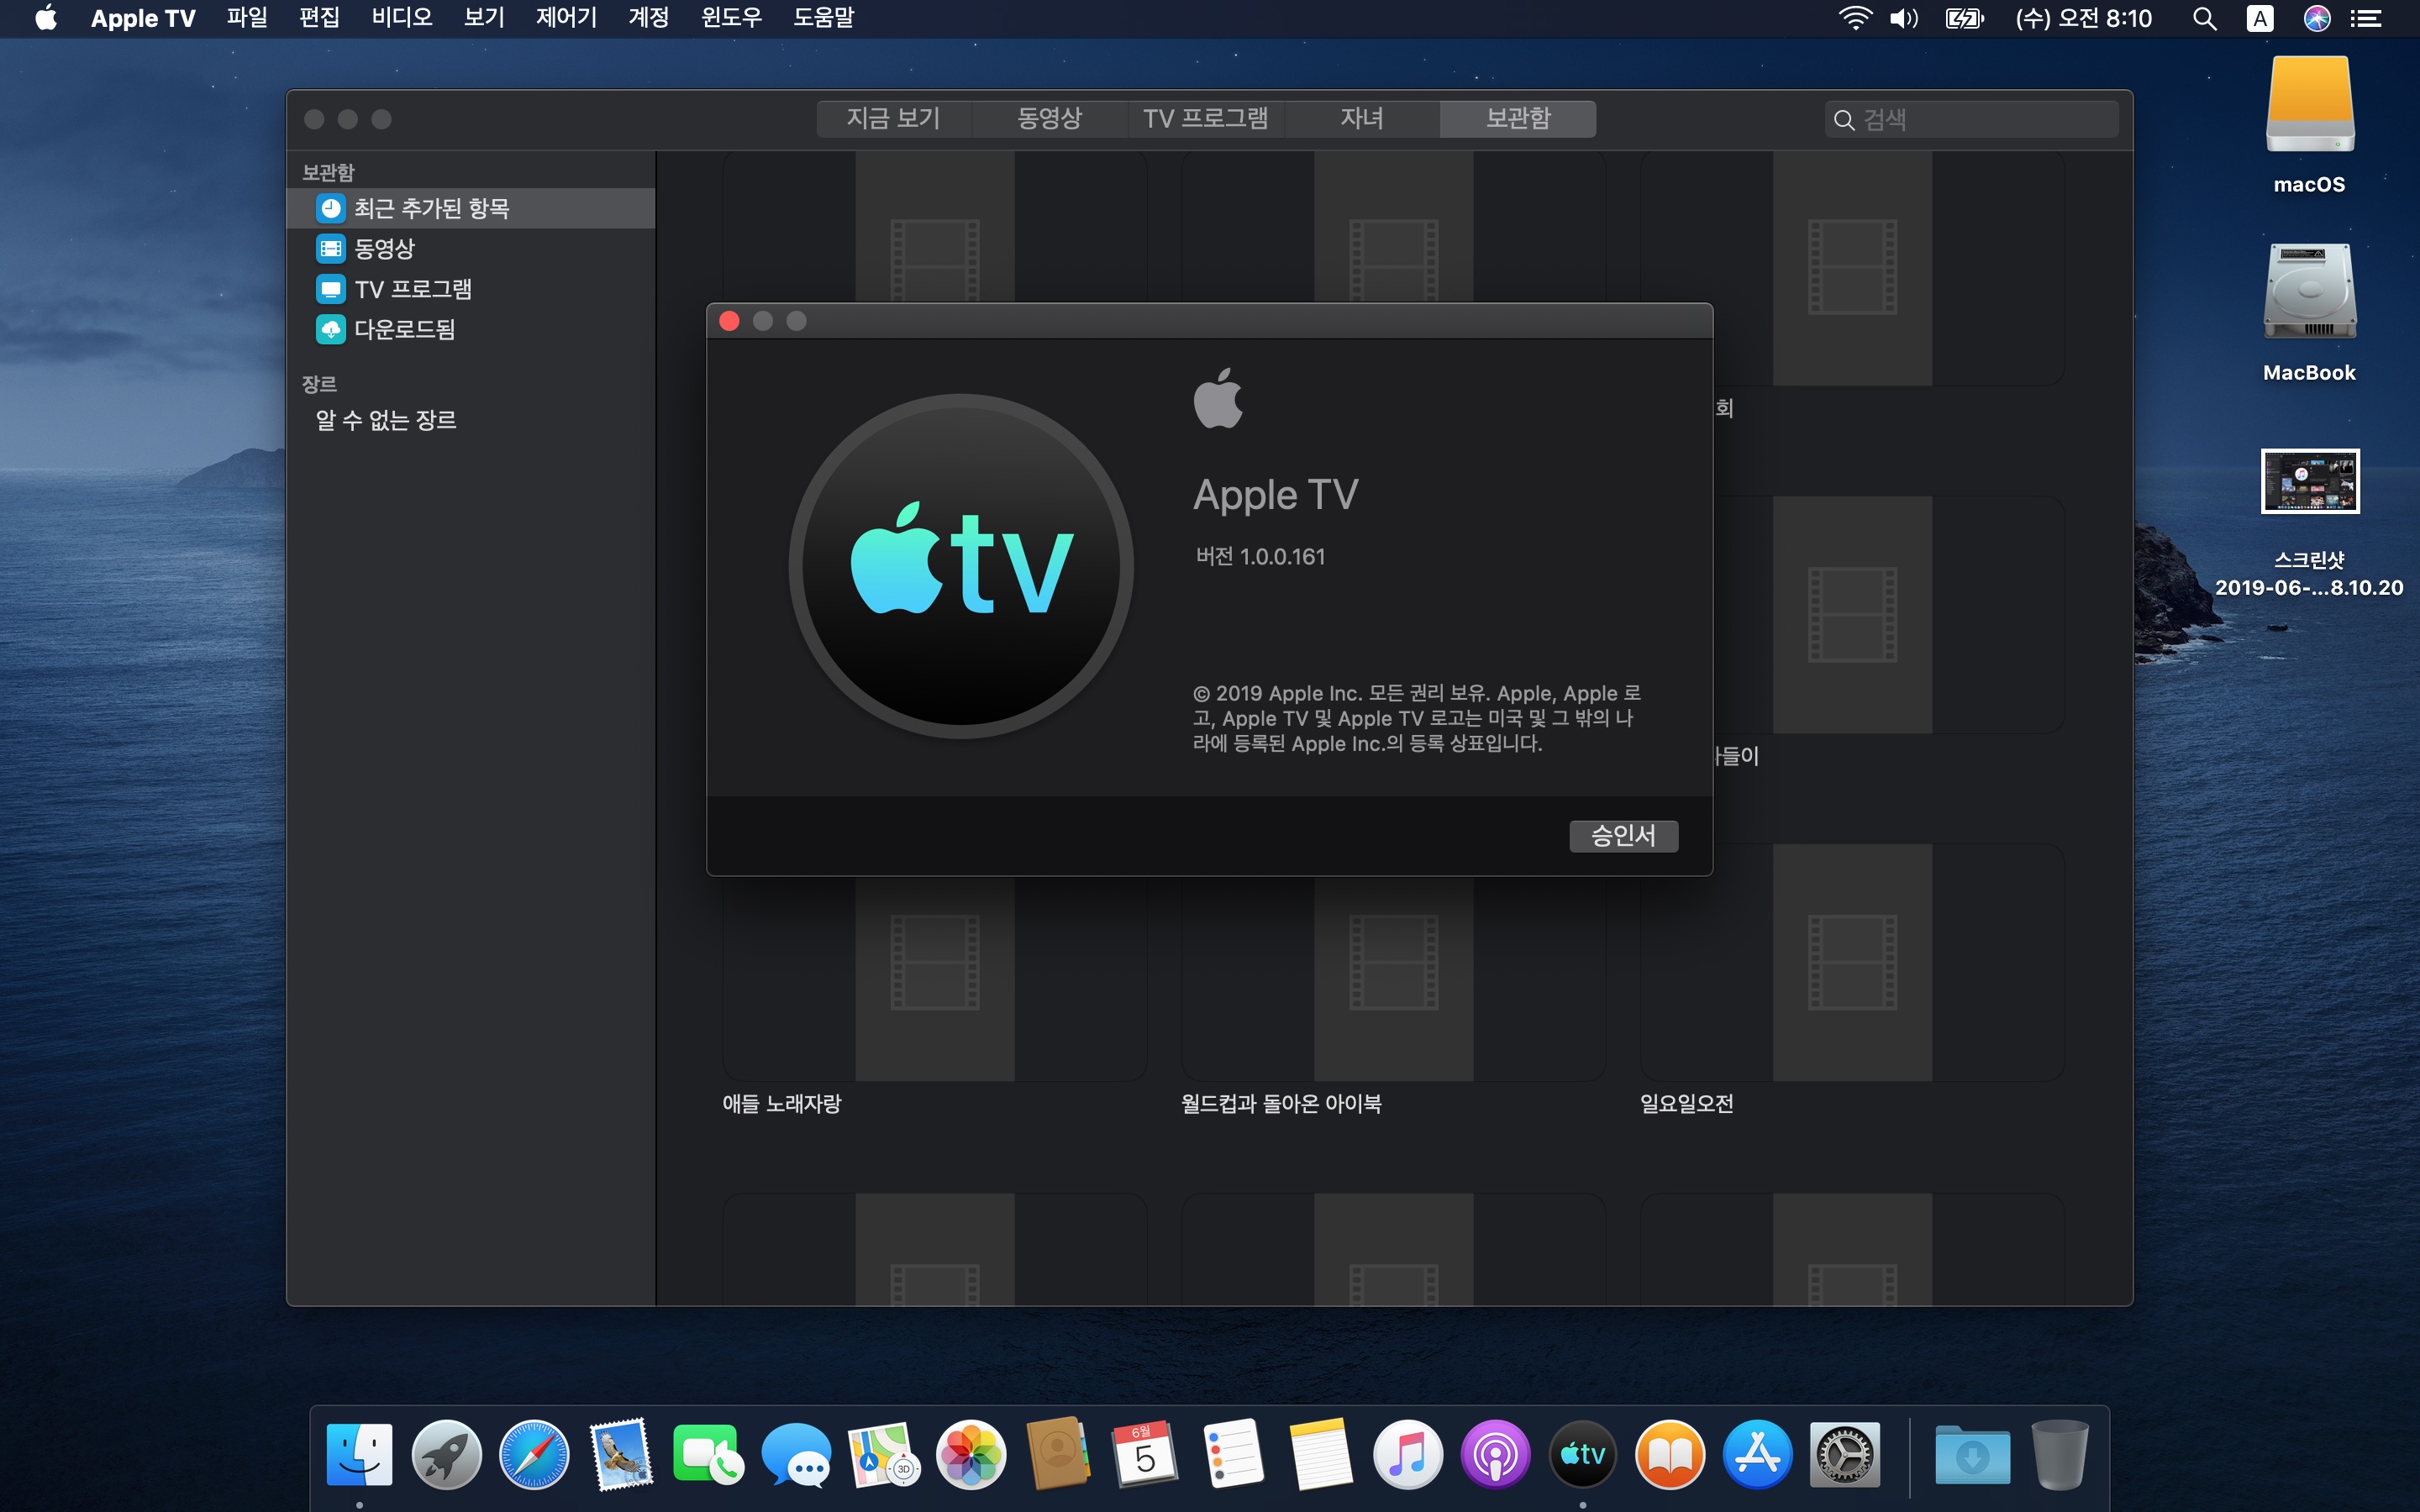Click the Apple TV app menu title
2420x1512 pixels.
[x=143, y=18]
